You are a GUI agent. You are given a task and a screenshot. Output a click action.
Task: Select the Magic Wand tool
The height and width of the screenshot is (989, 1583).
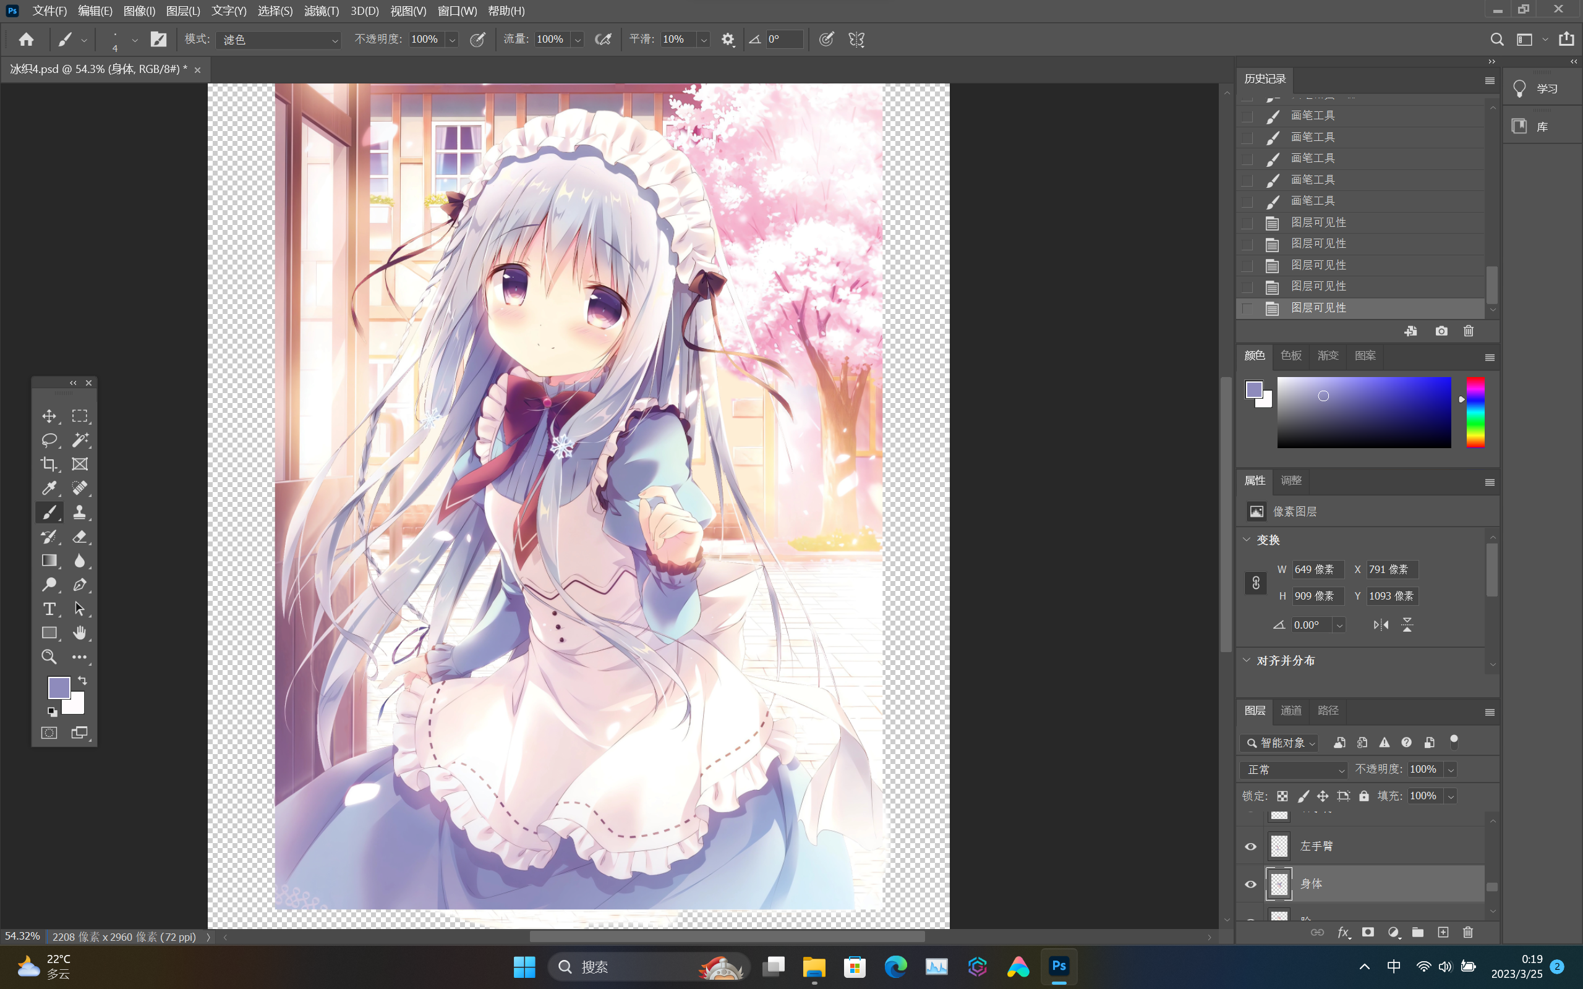click(x=80, y=440)
